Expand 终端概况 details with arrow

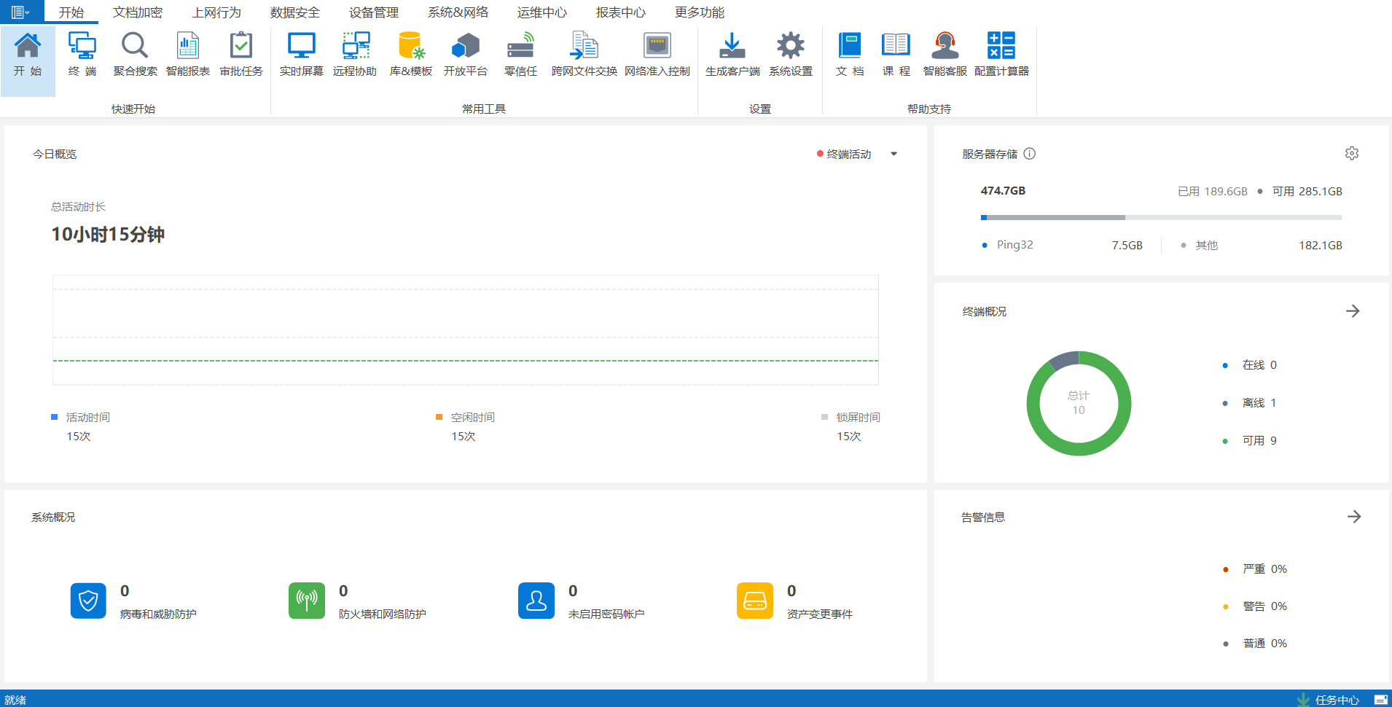click(x=1353, y=311)
